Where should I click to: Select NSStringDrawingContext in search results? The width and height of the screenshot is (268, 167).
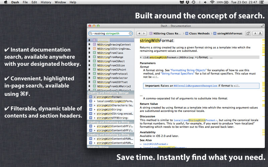coord(114,44)
